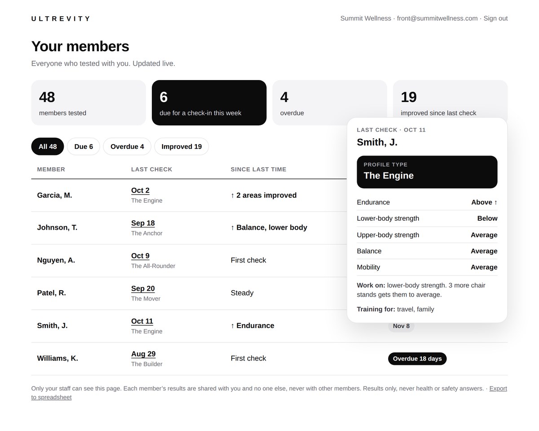Click 'Training for: travel, family' text
This screenshot has height=431, width=539.
395,309
